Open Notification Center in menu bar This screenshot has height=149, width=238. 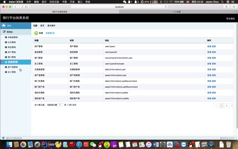(x=232, y=2)
